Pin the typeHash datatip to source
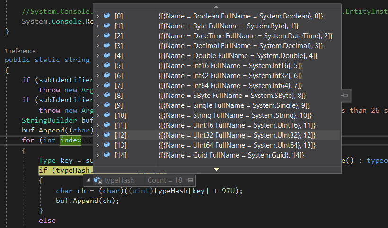 click(x=189, y=180)
